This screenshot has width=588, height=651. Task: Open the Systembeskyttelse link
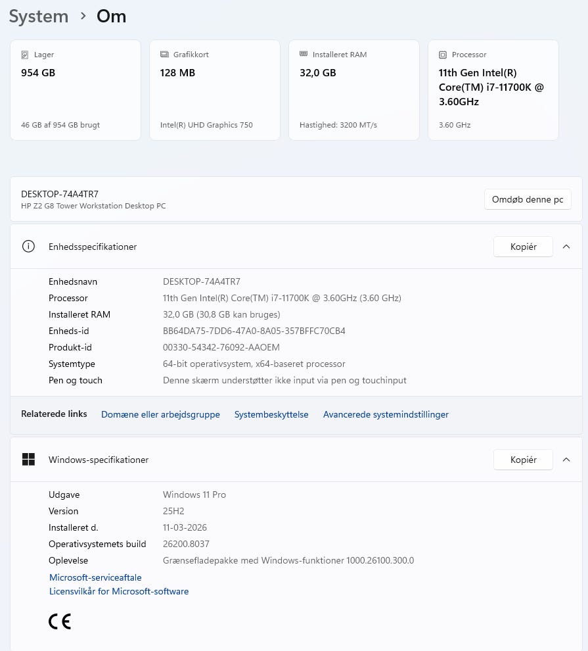(271, 414)
